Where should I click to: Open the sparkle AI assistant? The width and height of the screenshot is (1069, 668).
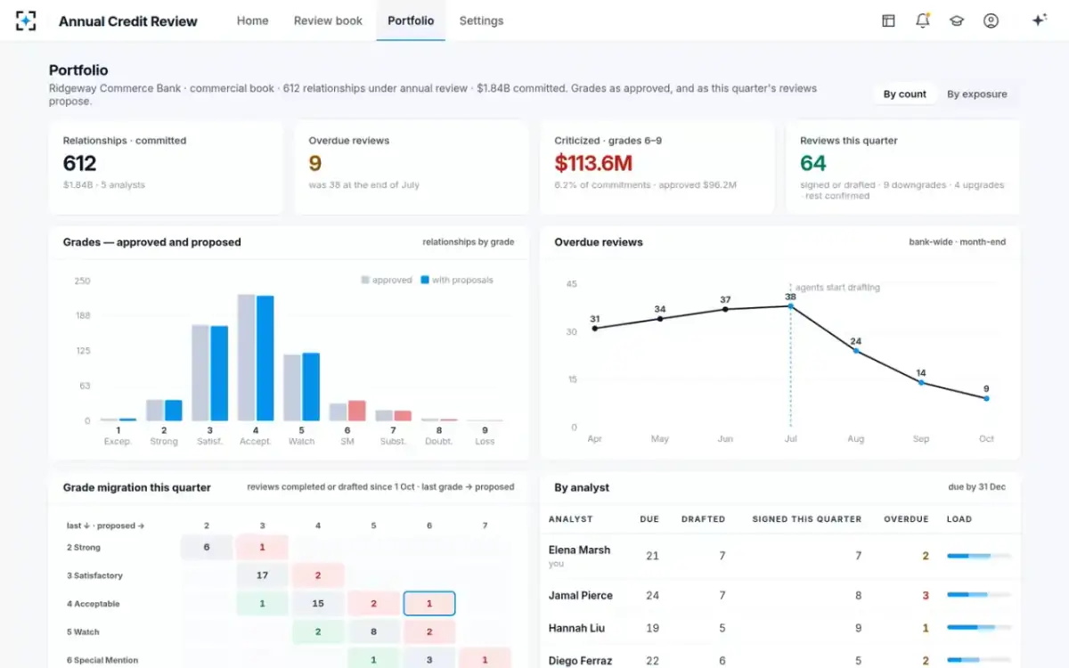pyautogui.click(x=1039, y=20)
